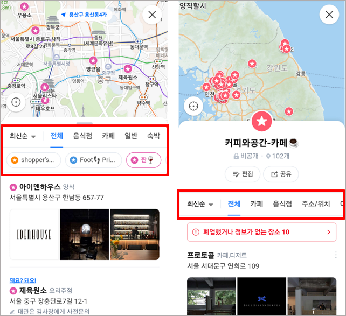Click the star icon beside 제육원소
Screen dimensions: 346x316
point(13,291)
